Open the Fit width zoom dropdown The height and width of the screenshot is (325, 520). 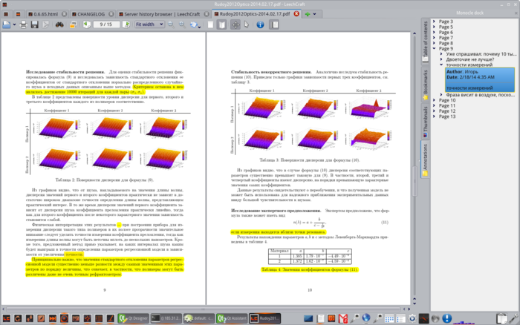(149, 24)
